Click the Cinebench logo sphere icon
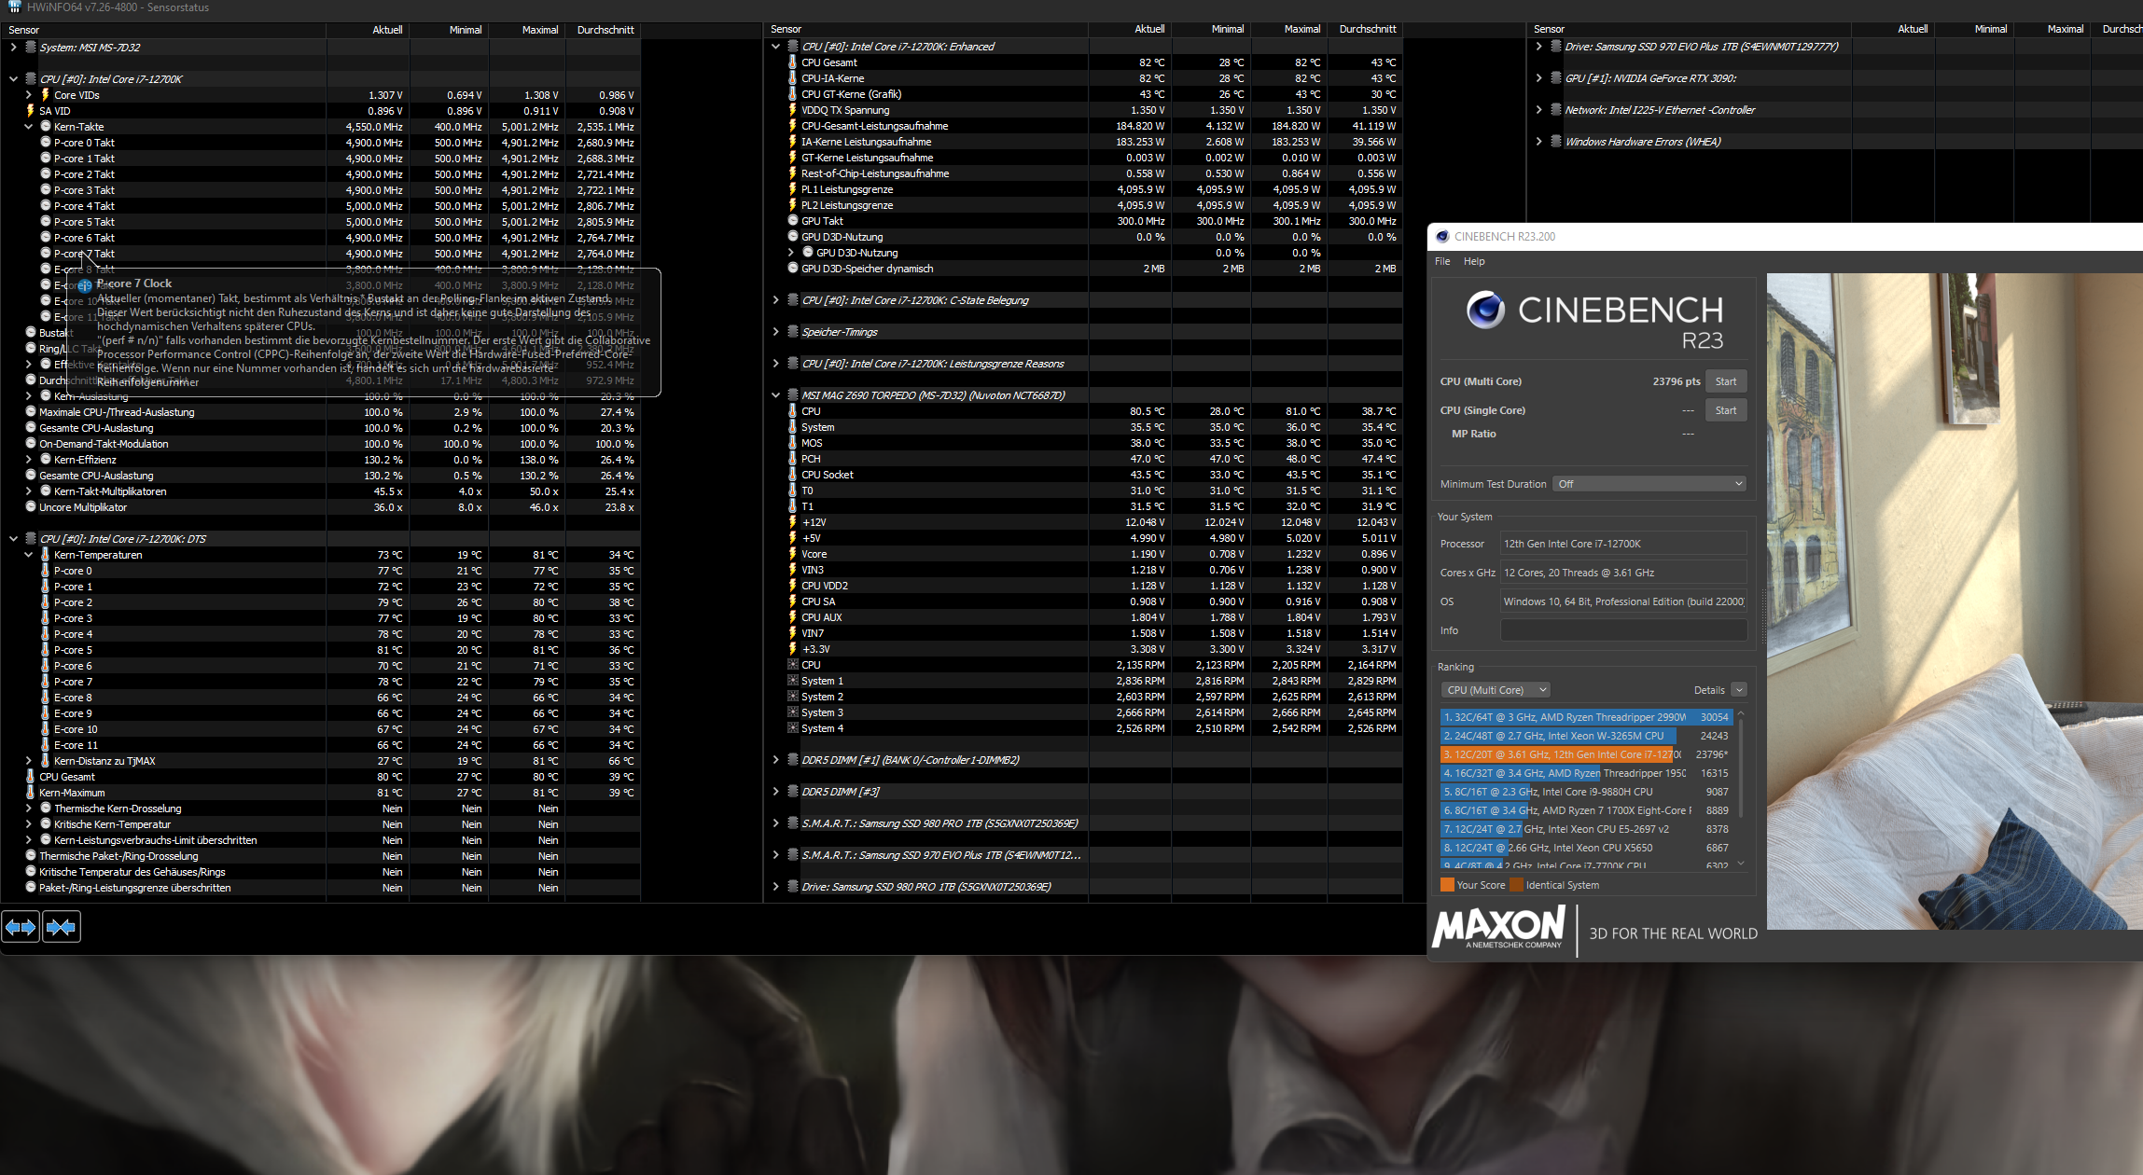 (1485, 310)
